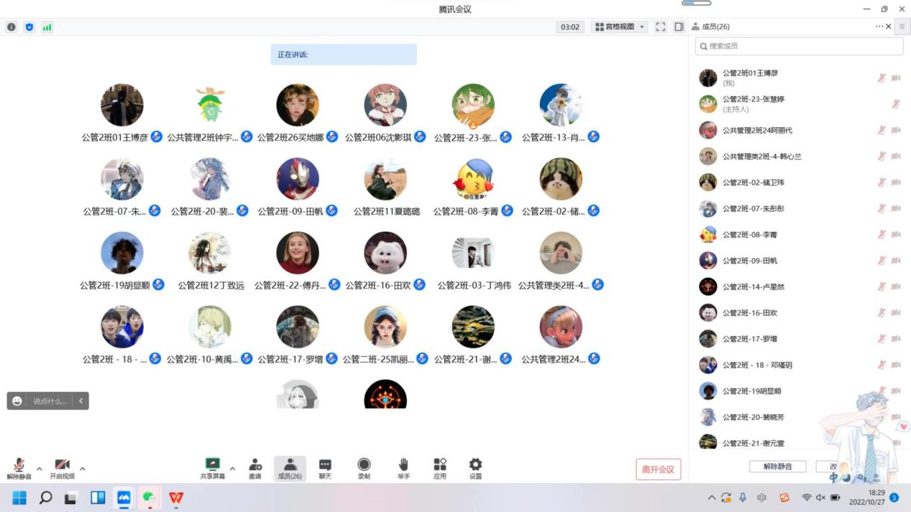Open 设置 settings gear in the toolbar
Image resolution: width=911 pixels, height=512 pixels.
[x=475, y=468]
